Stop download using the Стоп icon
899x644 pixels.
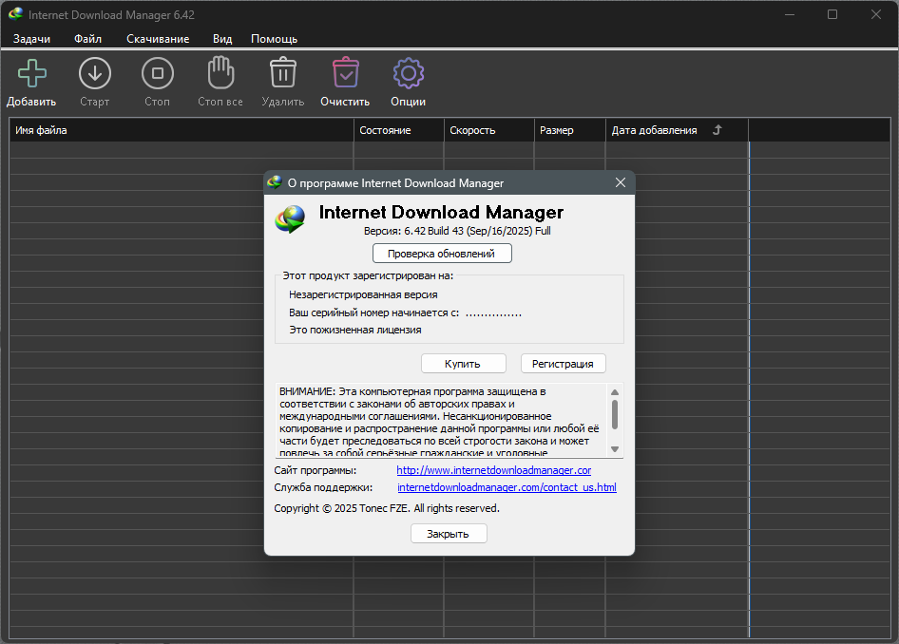(x=157, y=73)
